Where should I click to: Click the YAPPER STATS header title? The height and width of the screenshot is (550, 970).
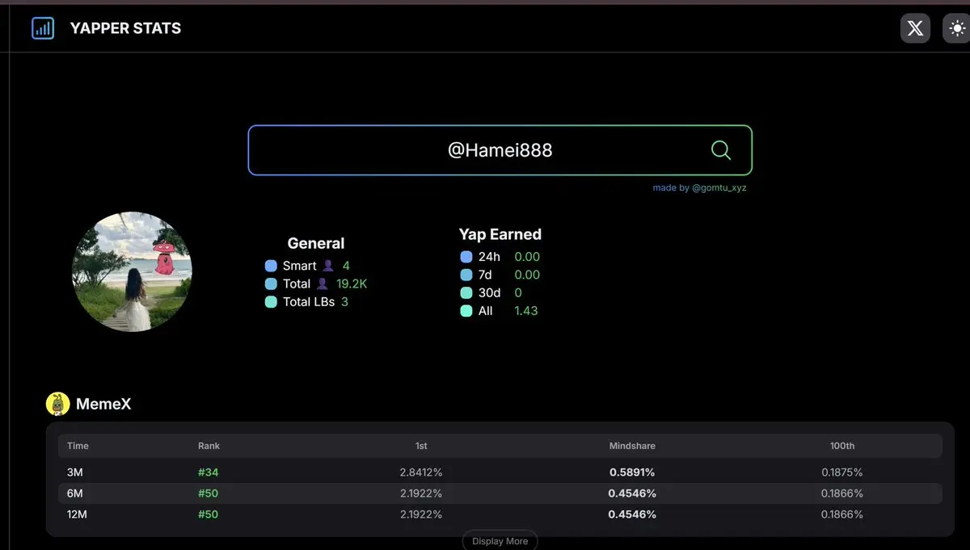pyautogui.click(x=125, y=28)
